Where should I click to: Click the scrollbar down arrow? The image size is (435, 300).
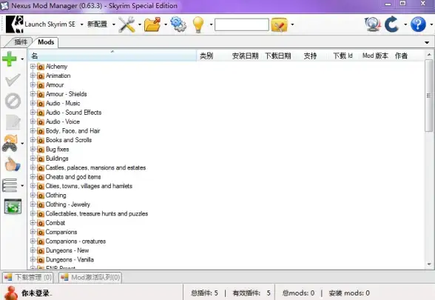click(429, 264)
